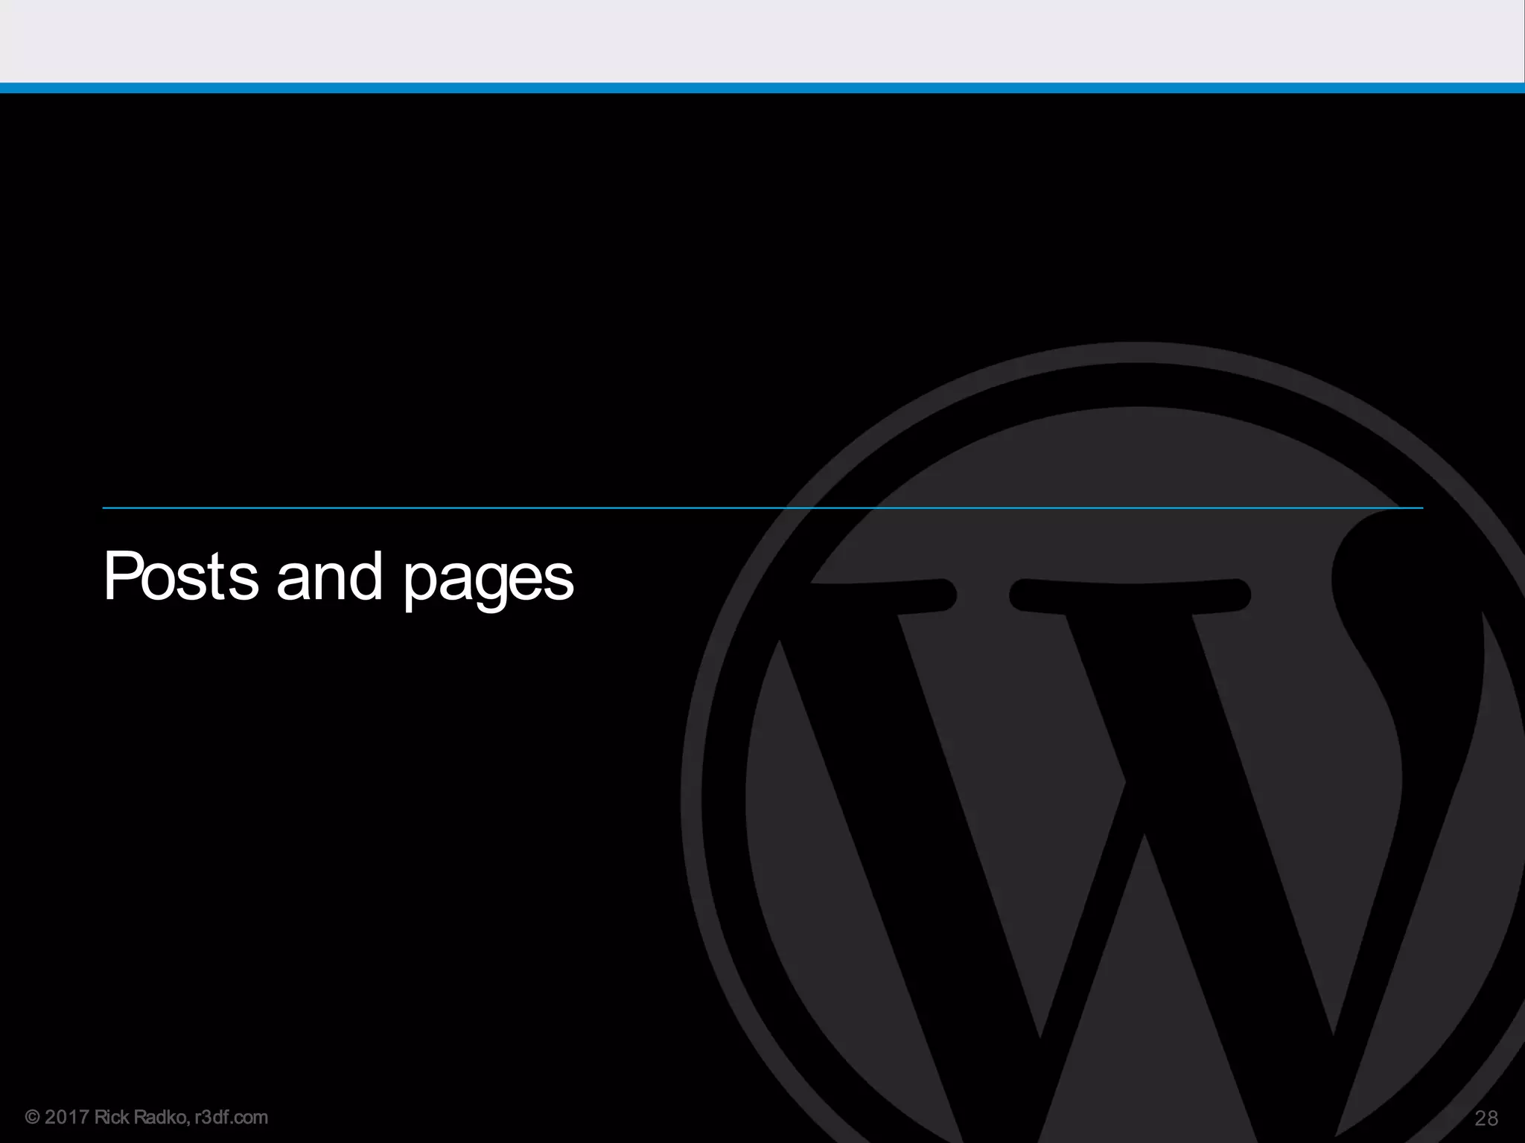
Task: Open the r3df.com link in footer
Action: pyautogui.click(x=230, y=1118)
